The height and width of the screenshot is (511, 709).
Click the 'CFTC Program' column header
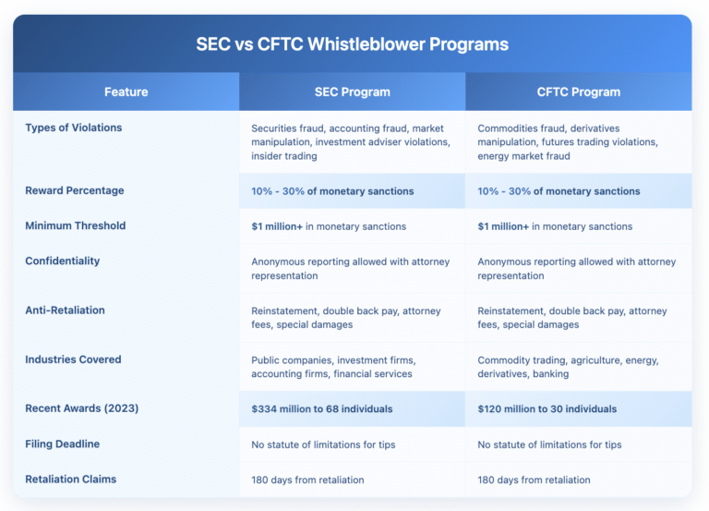coord(578,92)
